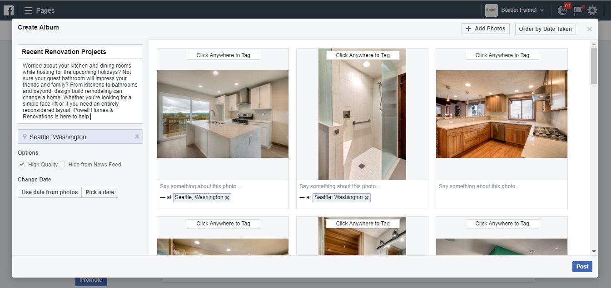Viewport: 611px width, 288px height.
Task: Select Pick a date
Action: point(99,192)
